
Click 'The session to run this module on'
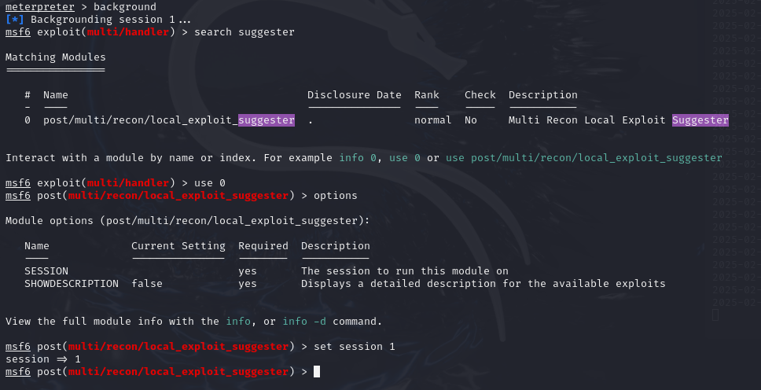(x=405, y=271)
